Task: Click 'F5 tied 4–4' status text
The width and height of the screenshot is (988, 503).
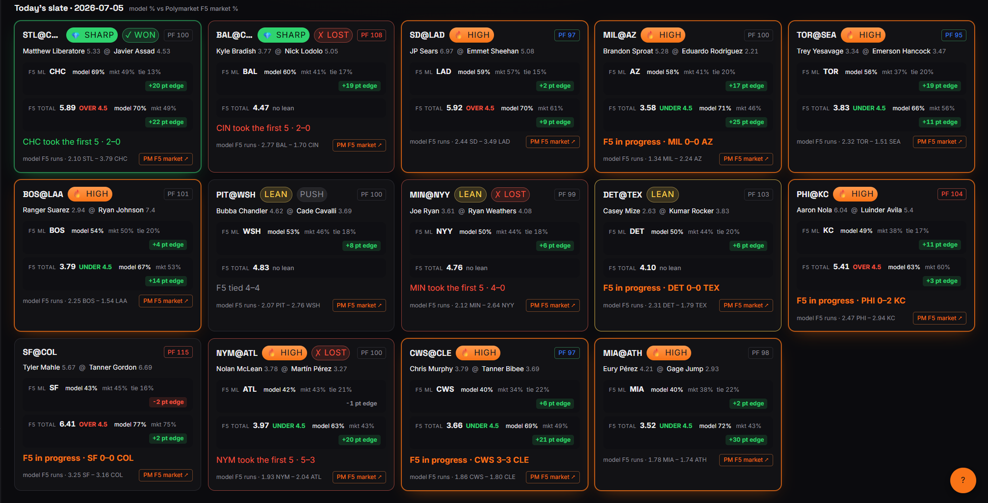Action: coord(238,288)
